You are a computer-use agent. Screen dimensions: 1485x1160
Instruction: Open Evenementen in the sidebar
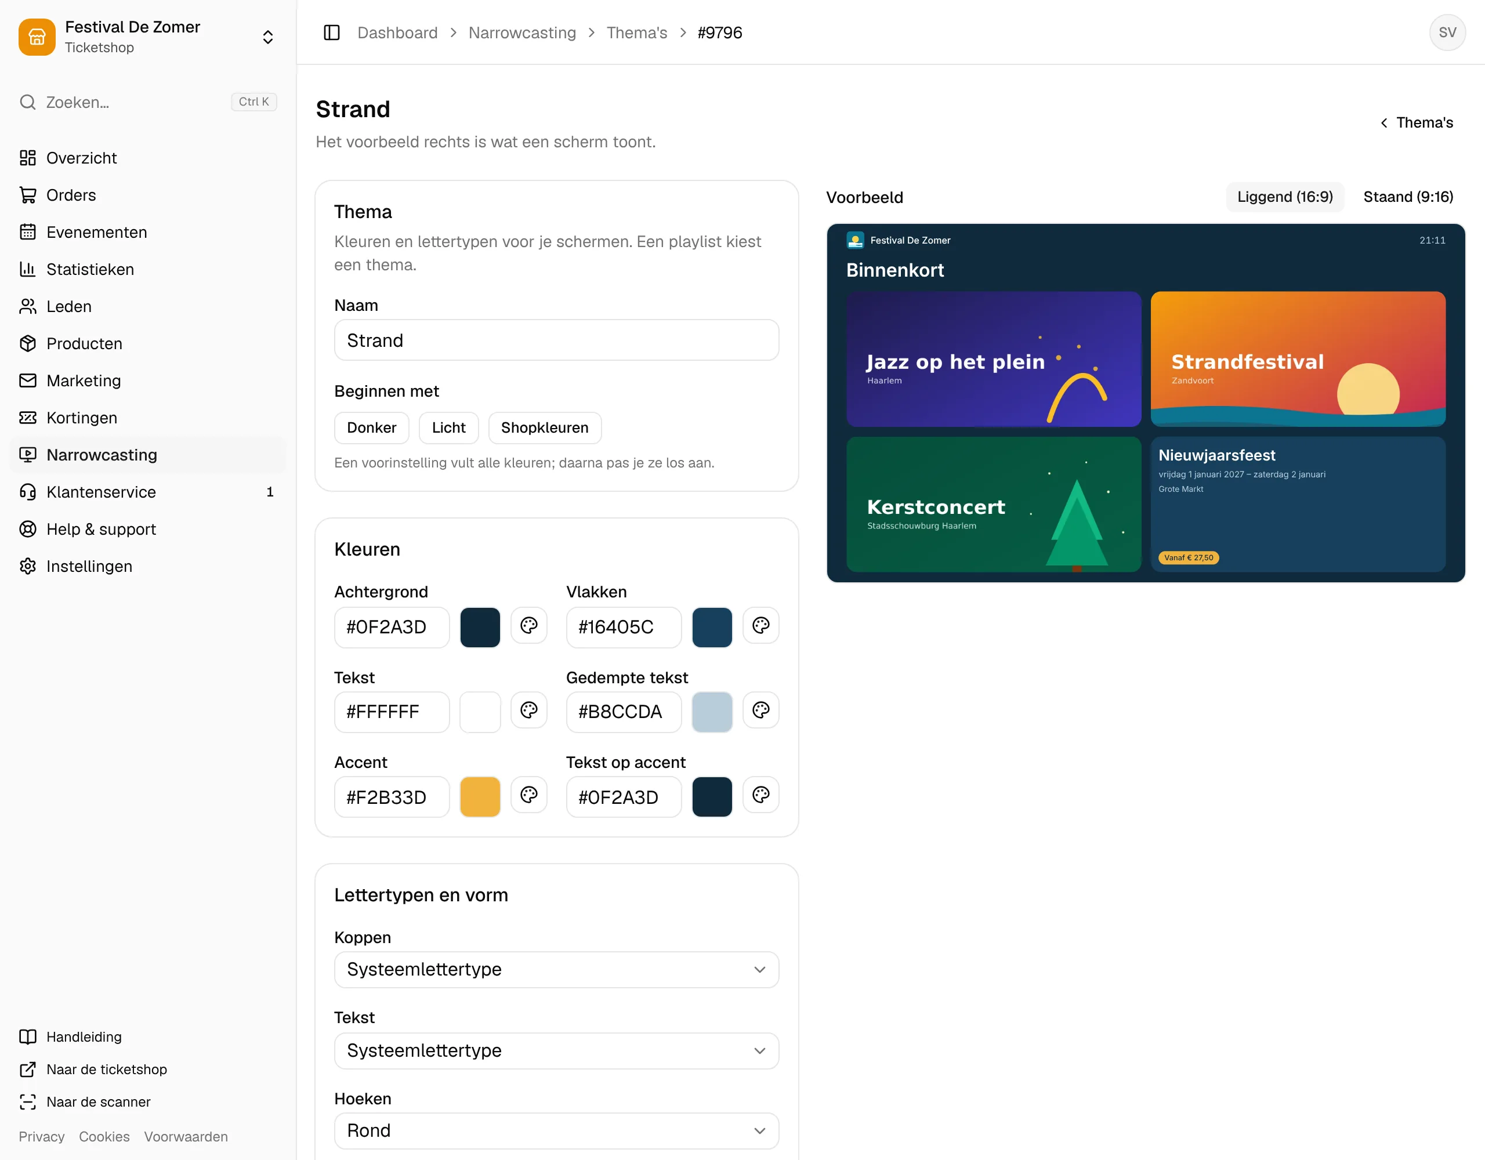click(x=148, y=232)
